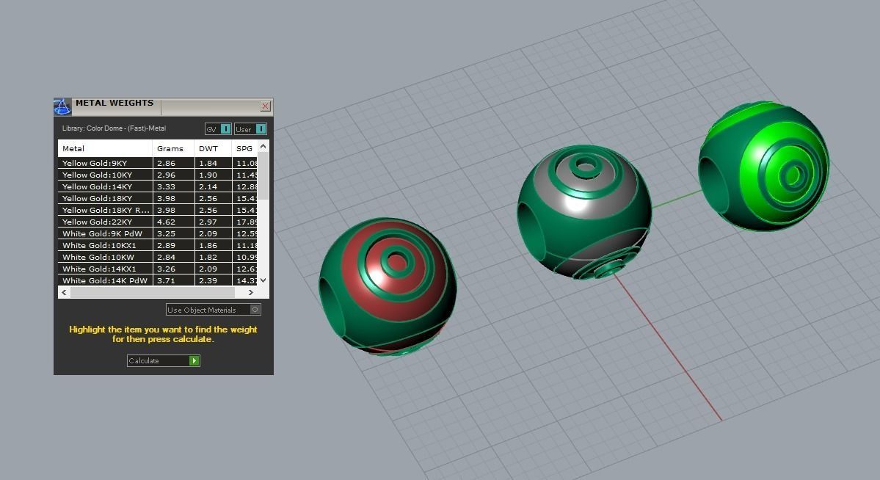Select the silver-banded bead model
Screen dimensions: 880x480
pyautogui.click(x=584, y=211)
